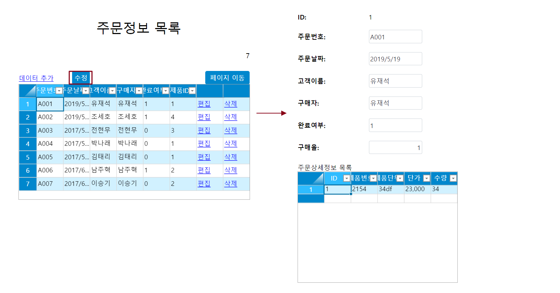Click the select-all corner of the detail grid

pyautogui.click(x=311, y=178)
